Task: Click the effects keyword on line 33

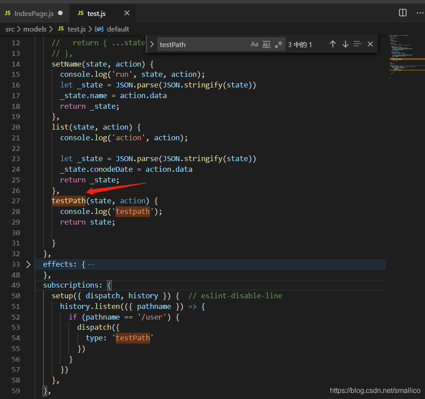Action: [58, 265]
